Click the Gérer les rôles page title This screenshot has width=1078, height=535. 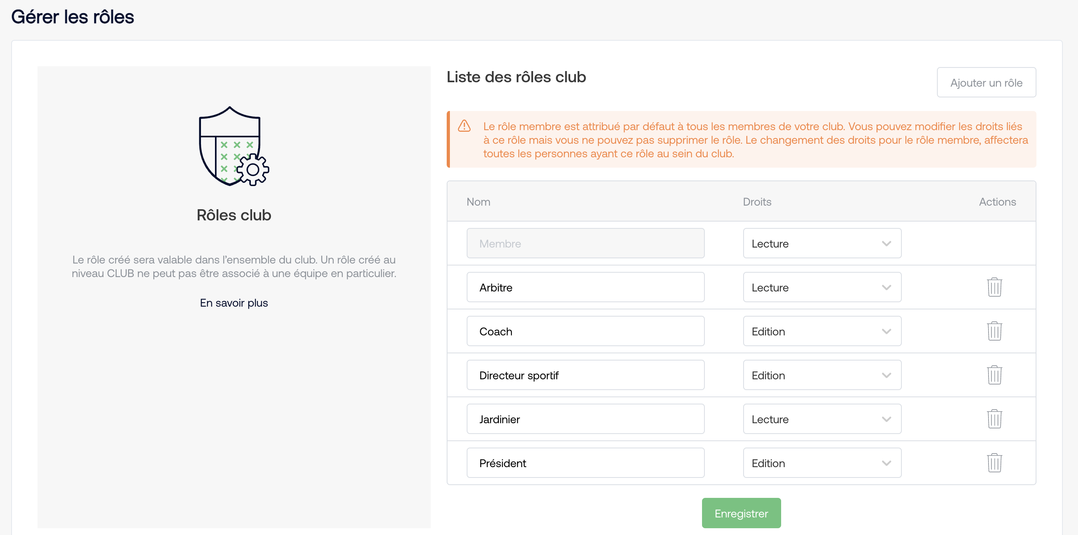click(x=72, y=17)
